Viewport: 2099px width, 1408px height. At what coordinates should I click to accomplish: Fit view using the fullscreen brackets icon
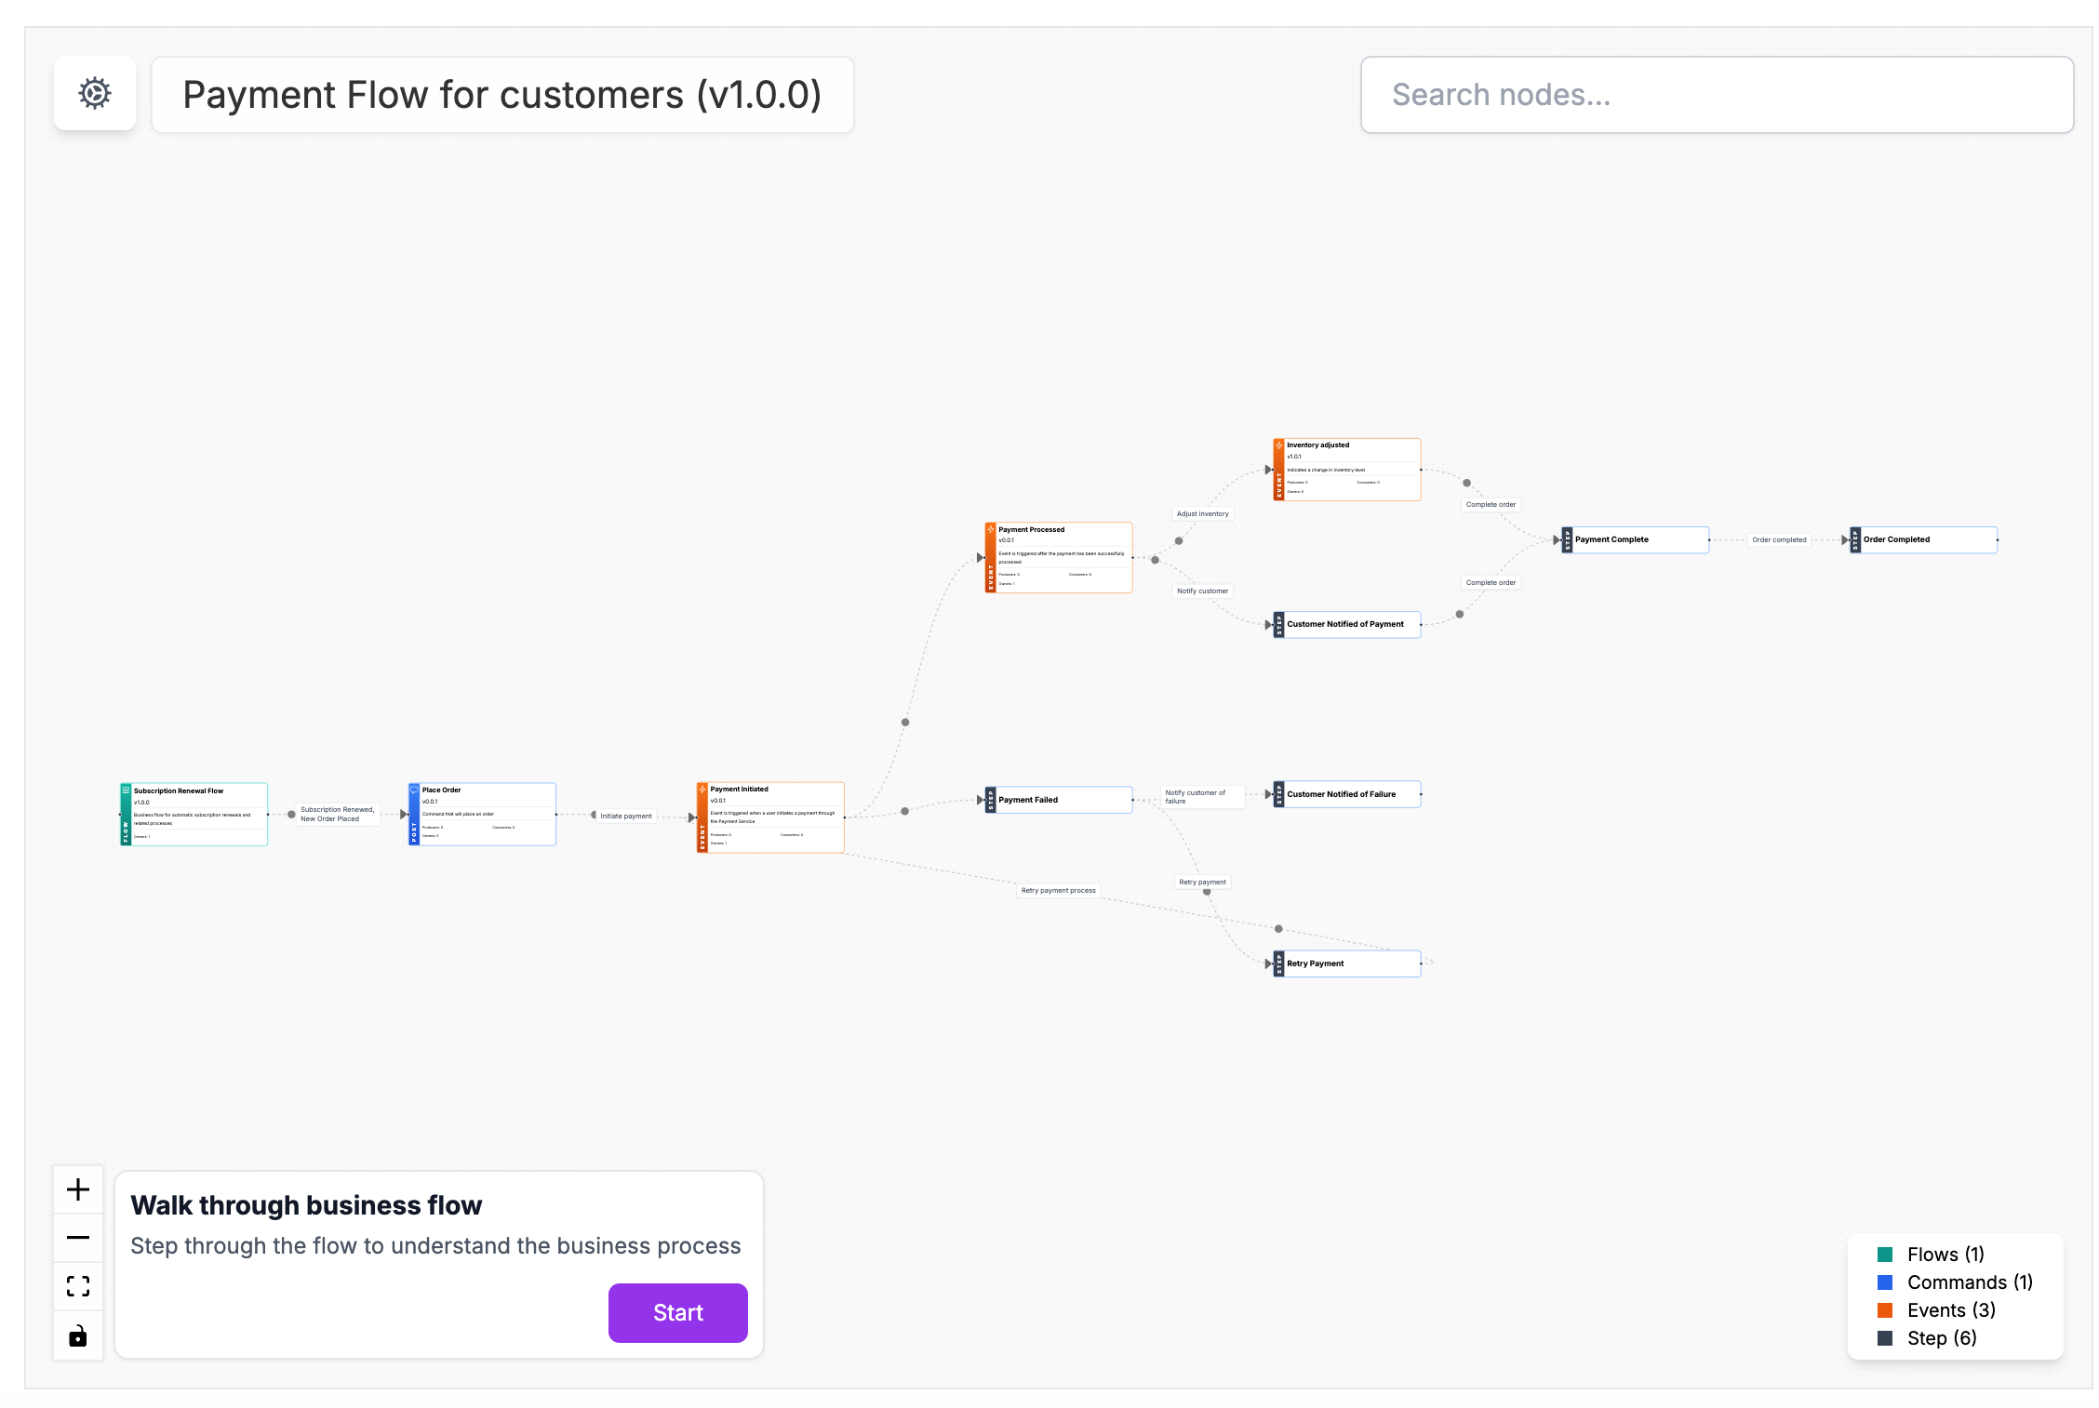pyautogui.click(x=78, y=1286)
